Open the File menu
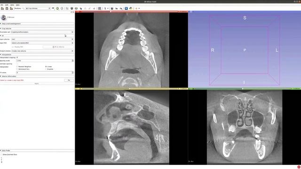 2,5
